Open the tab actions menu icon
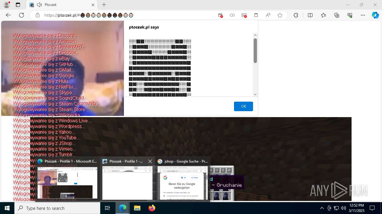This screenshot has width=382, height=214. [x=18, y=5]
